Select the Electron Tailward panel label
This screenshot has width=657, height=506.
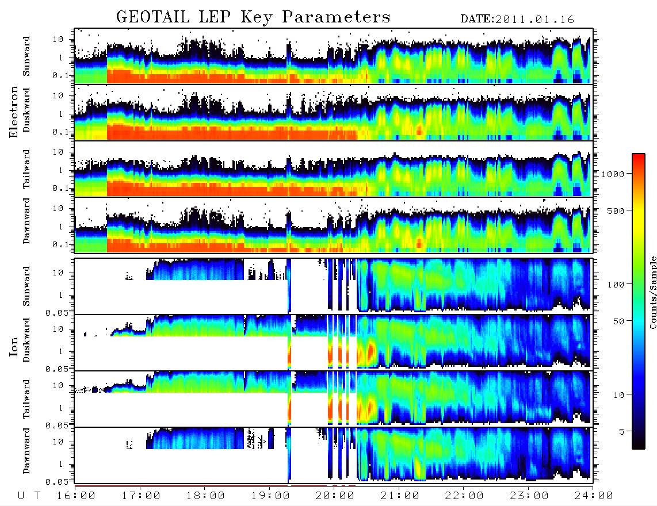tap(26, 169)
